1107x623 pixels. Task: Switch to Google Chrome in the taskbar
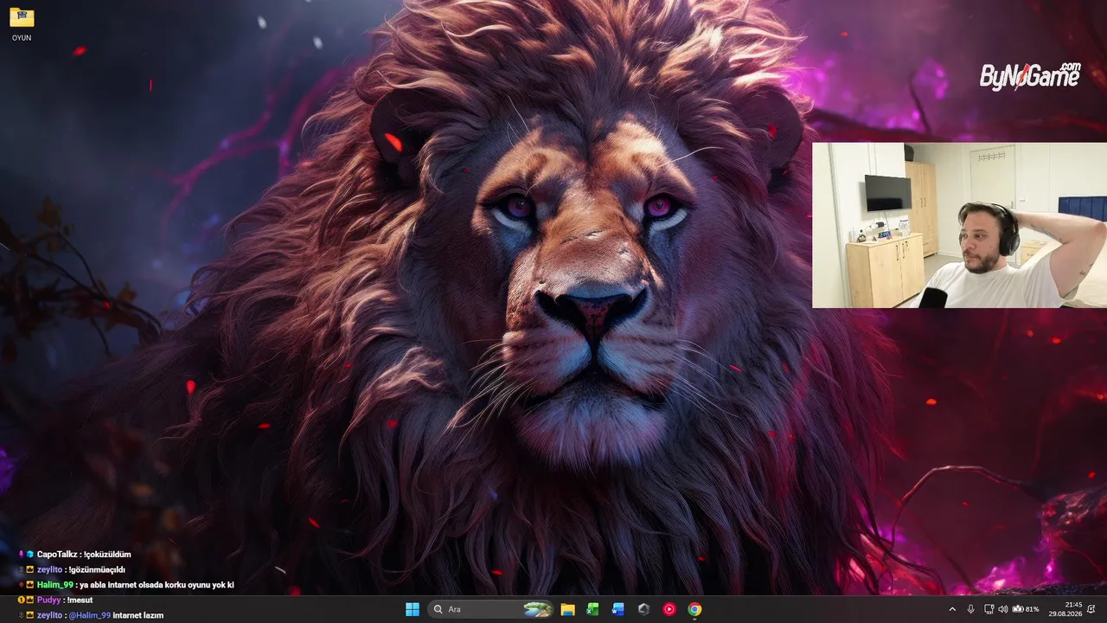pos(694,609)
